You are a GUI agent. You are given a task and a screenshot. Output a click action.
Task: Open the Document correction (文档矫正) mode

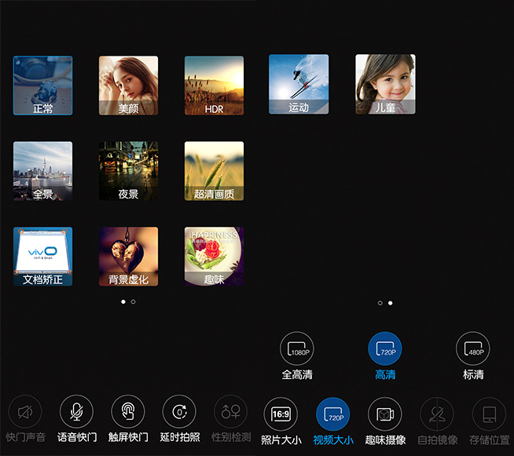[43, 257]
